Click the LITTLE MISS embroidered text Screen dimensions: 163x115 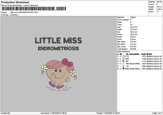tap(58, 40)
